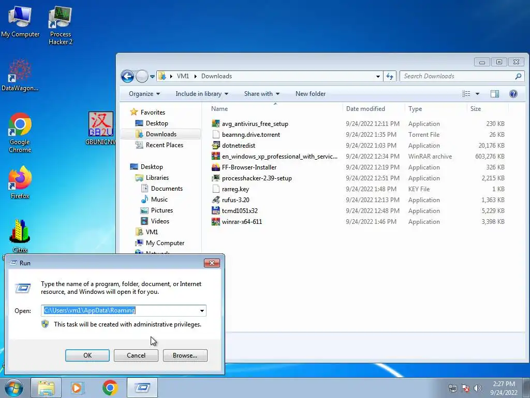The width and height of the screenshot is (530, 398).
Task: Open Windows Explorer from the taskbar
Action: (46, 388)
